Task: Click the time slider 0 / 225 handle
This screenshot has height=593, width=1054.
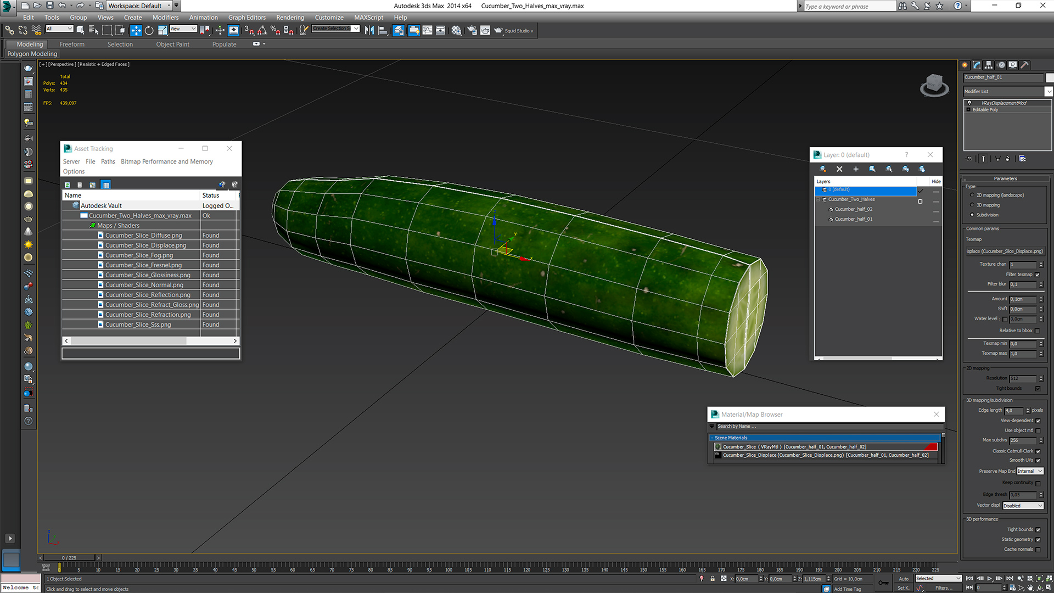Action: [70, 557]
